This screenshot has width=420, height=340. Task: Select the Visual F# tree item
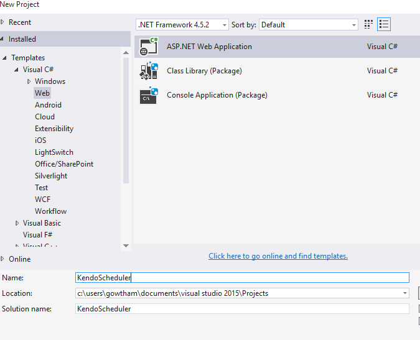(x=37, y=235)
